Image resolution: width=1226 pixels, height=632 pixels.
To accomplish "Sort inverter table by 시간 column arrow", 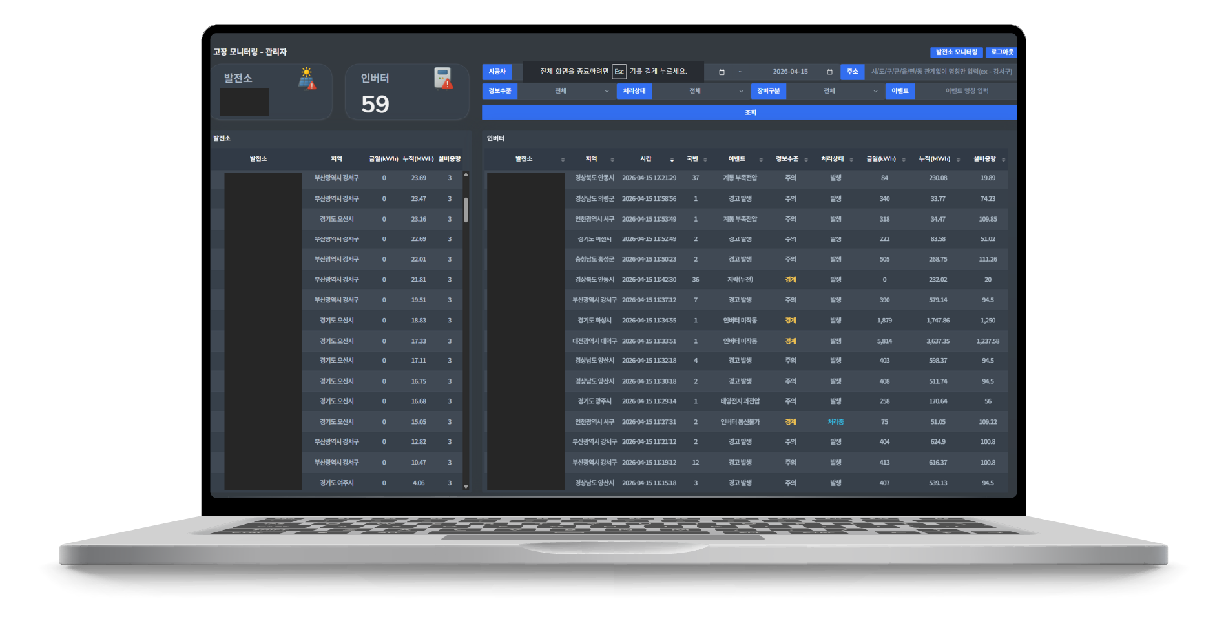I will click(672, 160).
